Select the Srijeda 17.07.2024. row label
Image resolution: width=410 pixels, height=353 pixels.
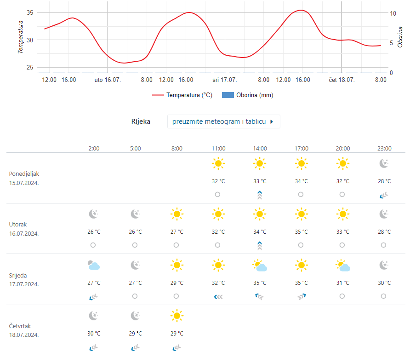pyautogui.click(x=24, y=280)
